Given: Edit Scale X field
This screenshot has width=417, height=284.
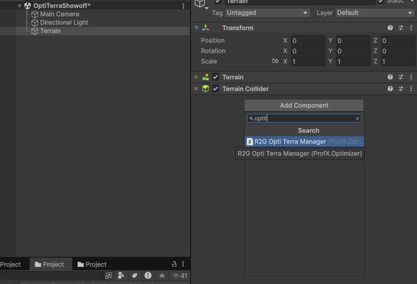Looking at the screenshot, I should (x=308, y=61).
